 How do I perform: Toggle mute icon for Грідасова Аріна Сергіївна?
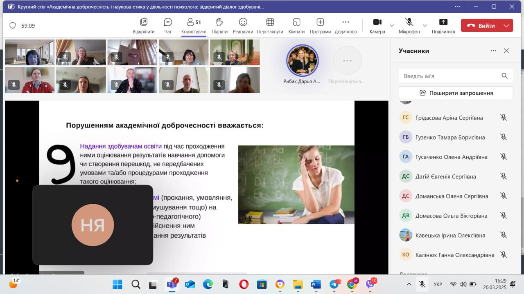(x=504, y=118)
